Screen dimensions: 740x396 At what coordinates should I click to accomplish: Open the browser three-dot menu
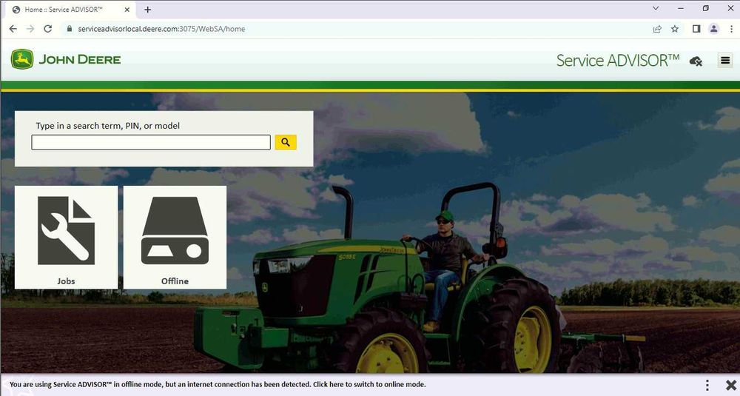[731, 29]
